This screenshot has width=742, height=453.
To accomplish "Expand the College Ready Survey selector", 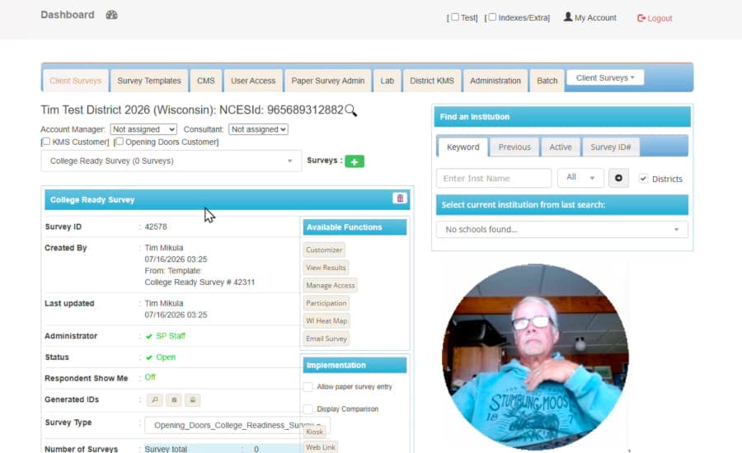I will tap(171, 161).
